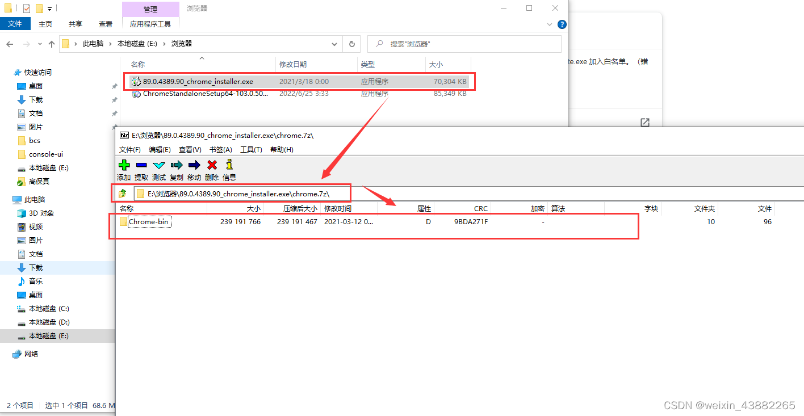Open 7-Zip 书签(A) menu

point(221,150)
